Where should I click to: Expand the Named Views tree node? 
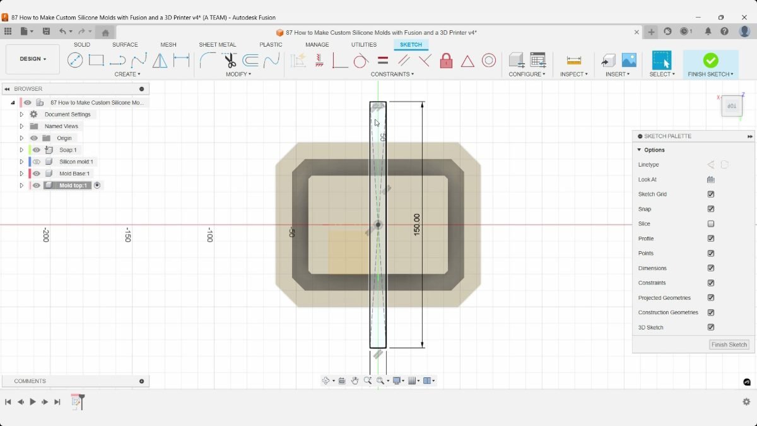21,126
